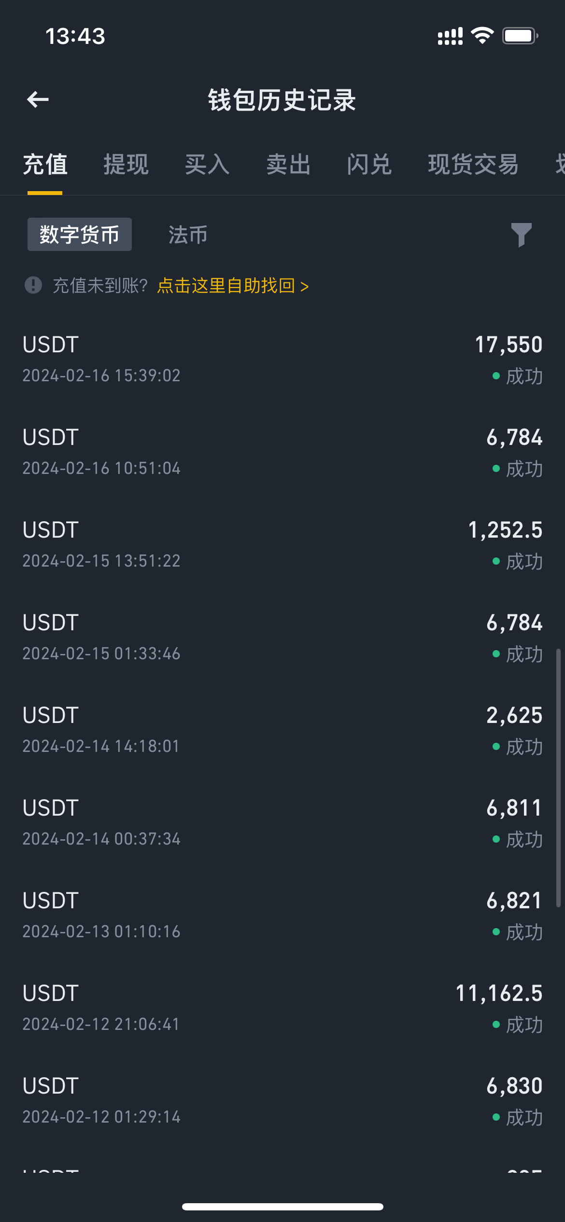565x1222 pixels.
Task: Tap the deposit-not-arrived info icon
Action: coord(33,285)
